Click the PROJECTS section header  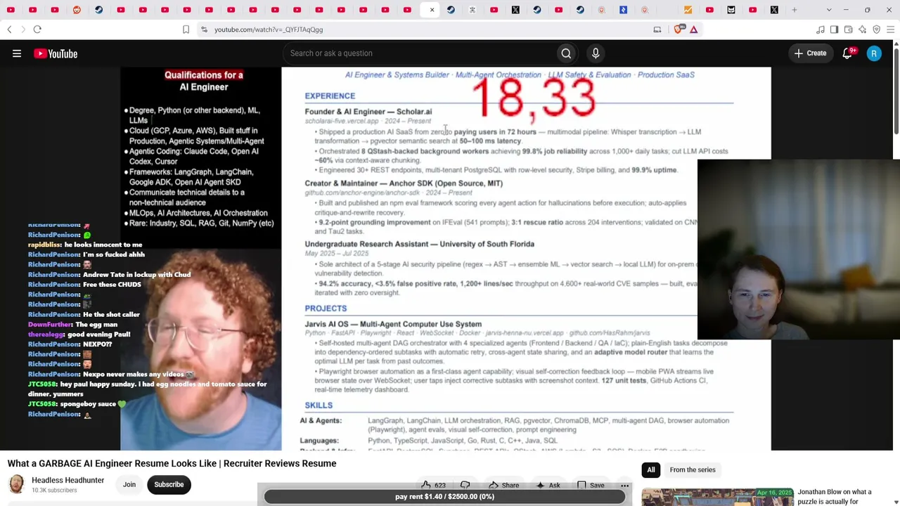pos(326,309)
